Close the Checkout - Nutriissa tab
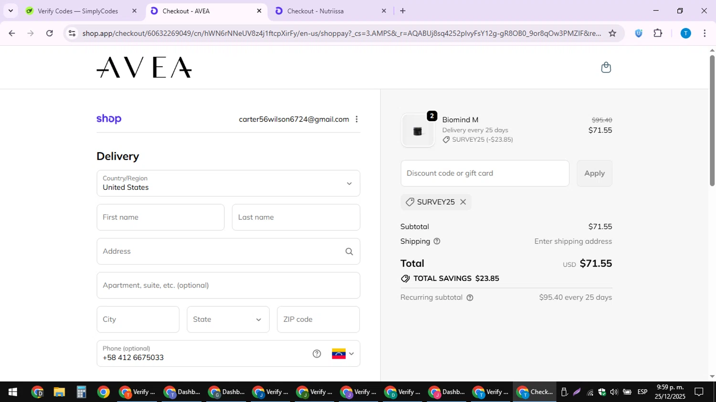716x402 pixels. coord(384,10)
